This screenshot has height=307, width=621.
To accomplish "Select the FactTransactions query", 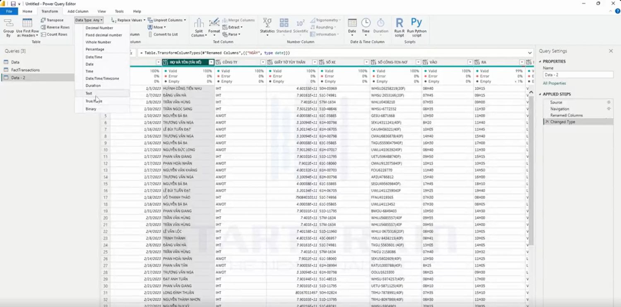I will 25,70.
